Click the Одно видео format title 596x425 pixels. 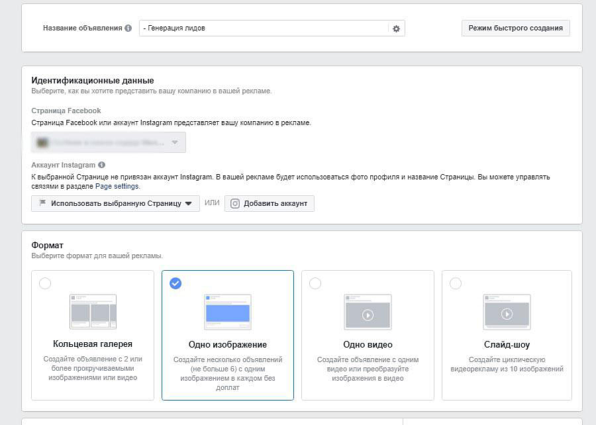pos(368,344)
